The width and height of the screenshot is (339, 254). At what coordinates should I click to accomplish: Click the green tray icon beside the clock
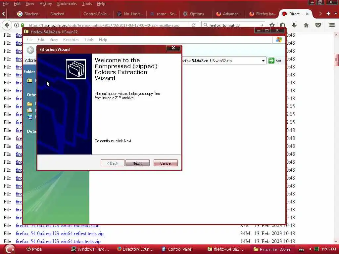pyautogui.click(x=316, y=249)
